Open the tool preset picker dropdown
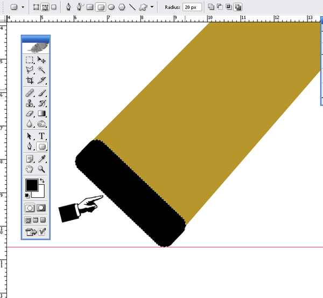Viewport: 323px width, 298px height. tap(23, 7)
